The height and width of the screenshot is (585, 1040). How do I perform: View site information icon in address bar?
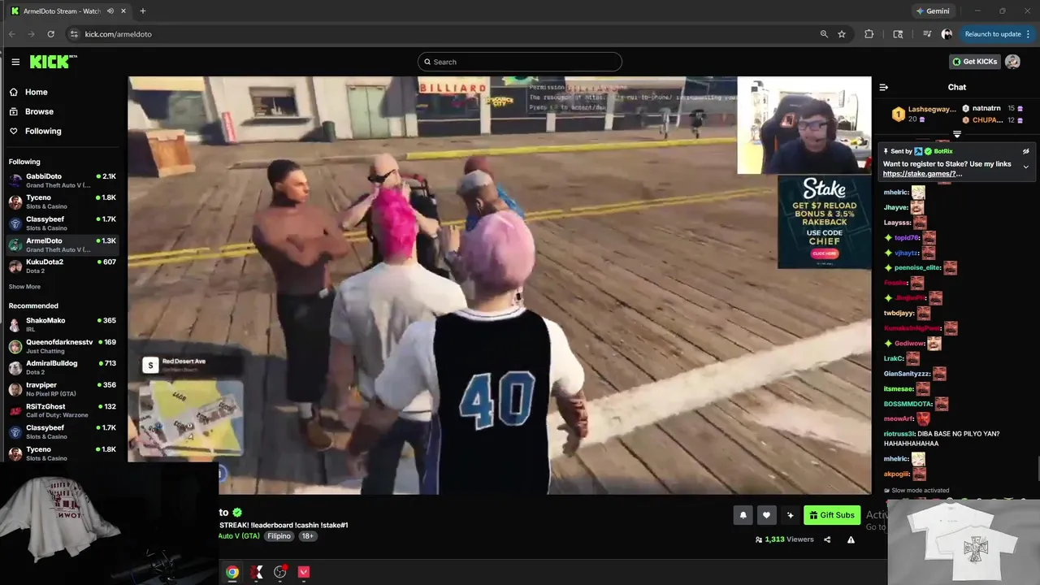click(73, 34)
